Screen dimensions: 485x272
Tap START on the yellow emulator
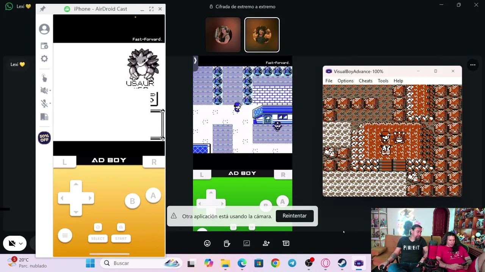(121, 238)
